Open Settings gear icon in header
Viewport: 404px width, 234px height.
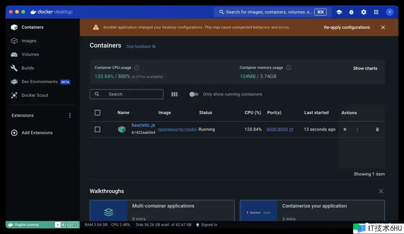tap(364, 12)
